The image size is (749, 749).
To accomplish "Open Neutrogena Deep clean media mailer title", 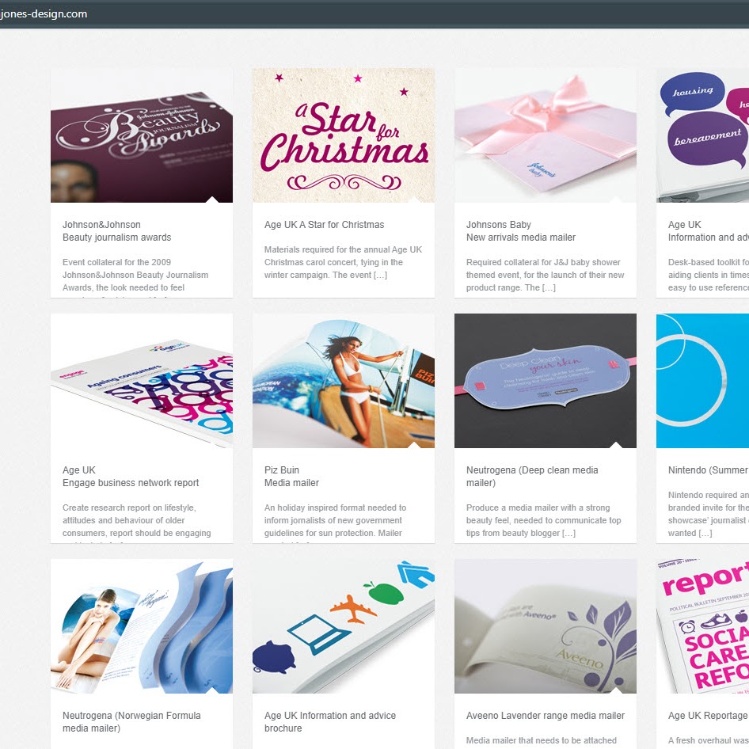I will 532,477.
